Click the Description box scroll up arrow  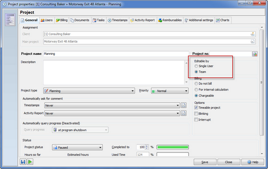click(186, 63)
